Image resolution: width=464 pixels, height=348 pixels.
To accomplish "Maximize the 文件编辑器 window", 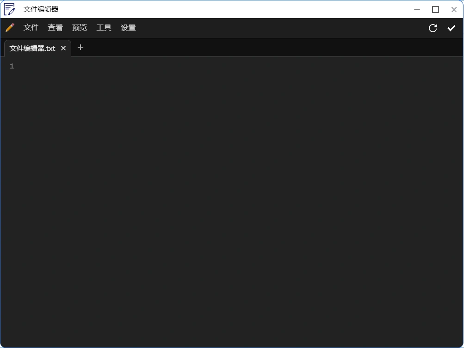I will pos(435,9).
